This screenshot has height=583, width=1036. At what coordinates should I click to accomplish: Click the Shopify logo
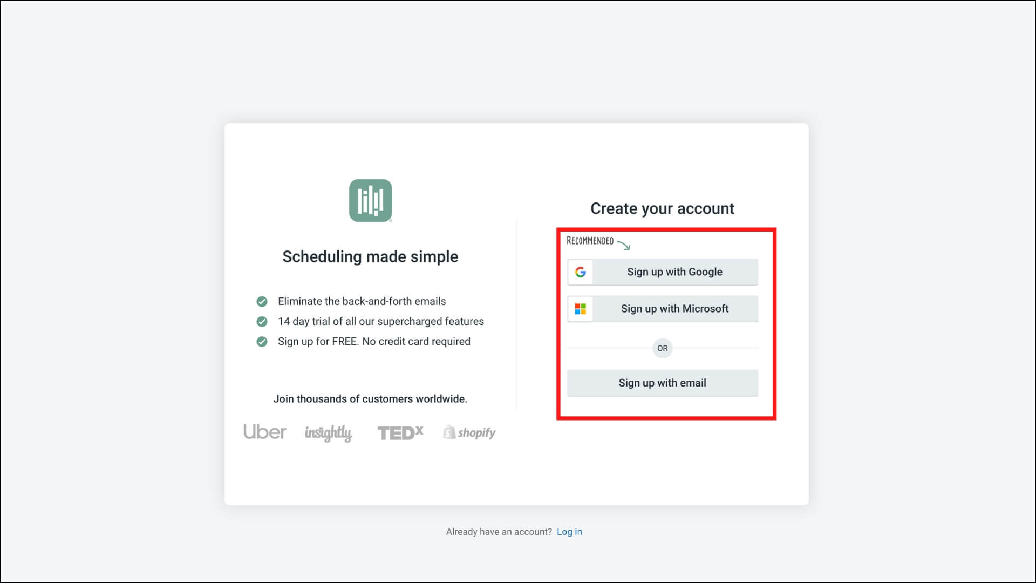pos(469,432)
